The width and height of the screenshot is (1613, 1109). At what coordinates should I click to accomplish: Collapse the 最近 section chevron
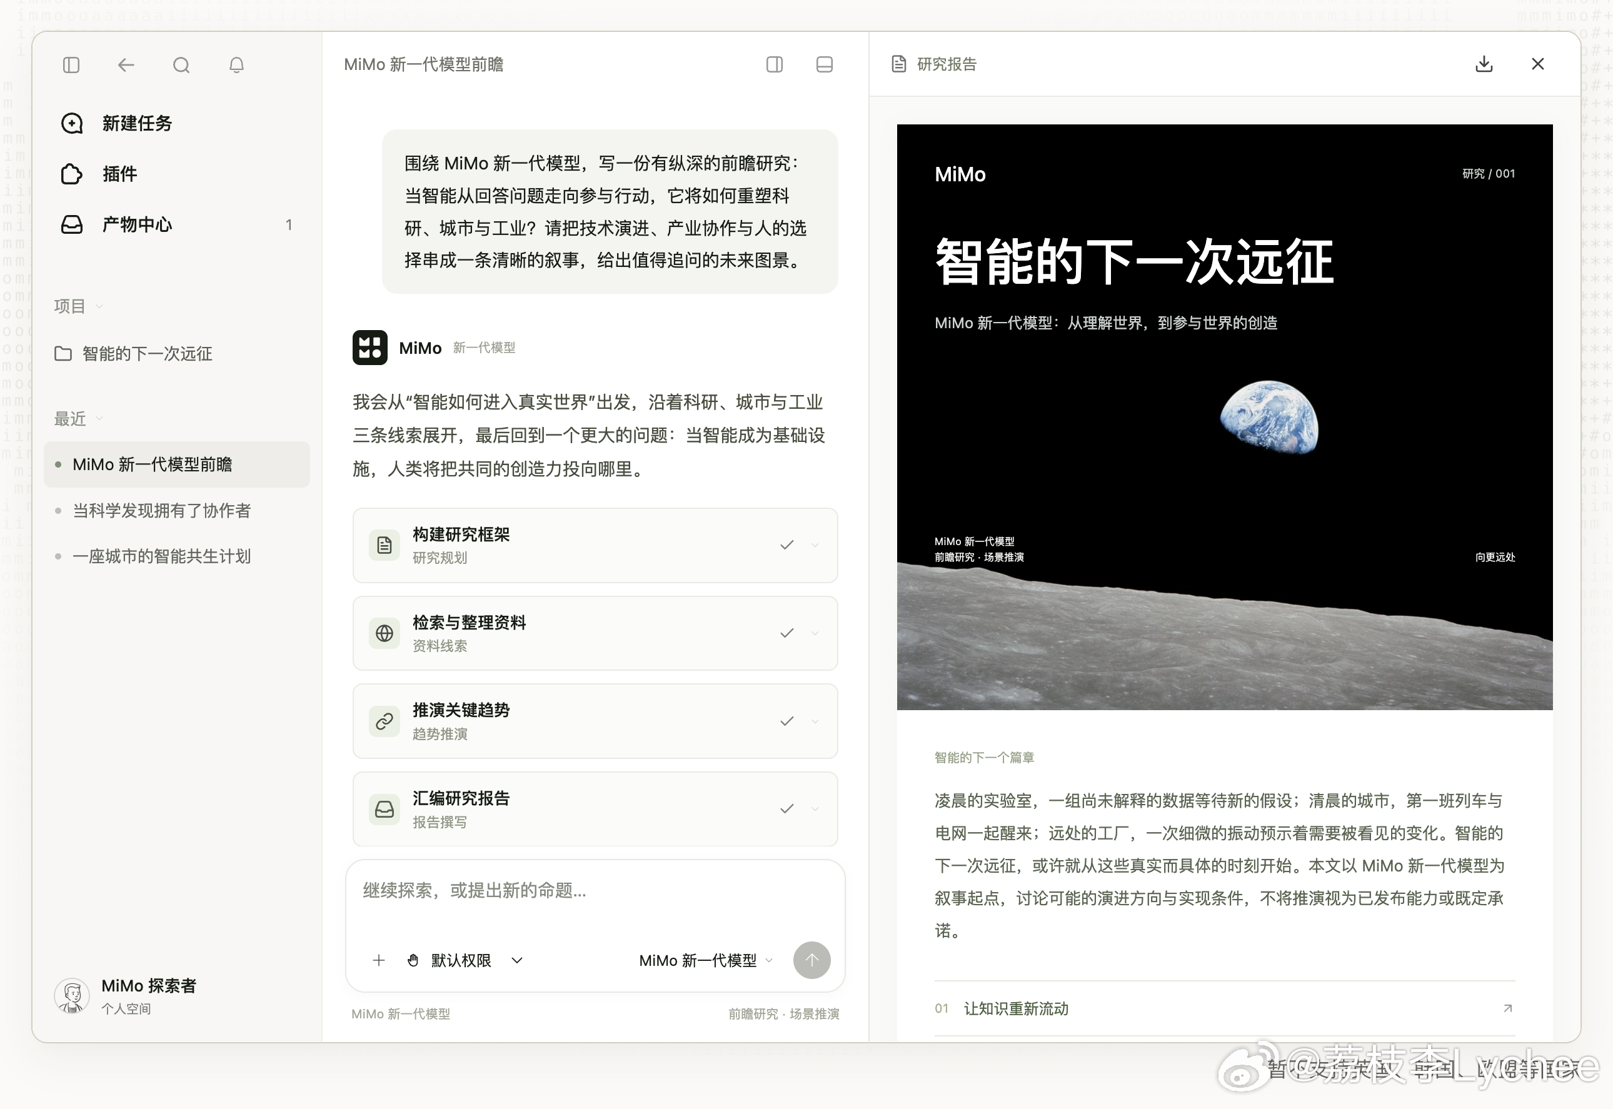click(99, 418)
